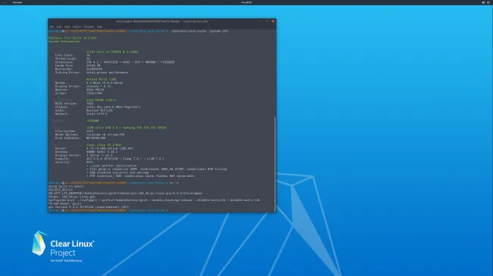Click the 'BIOS Version' row
The width and height of the screenshot is (493, 276).
(x=74, y=104)
